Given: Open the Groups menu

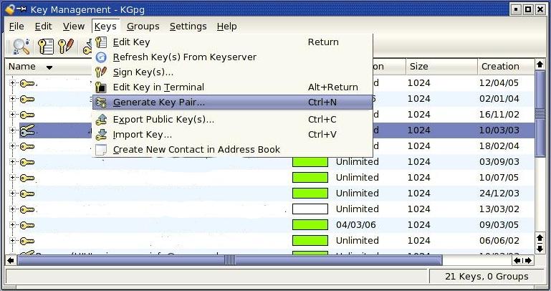Looking at the screenshot, I should click(143, 27).
